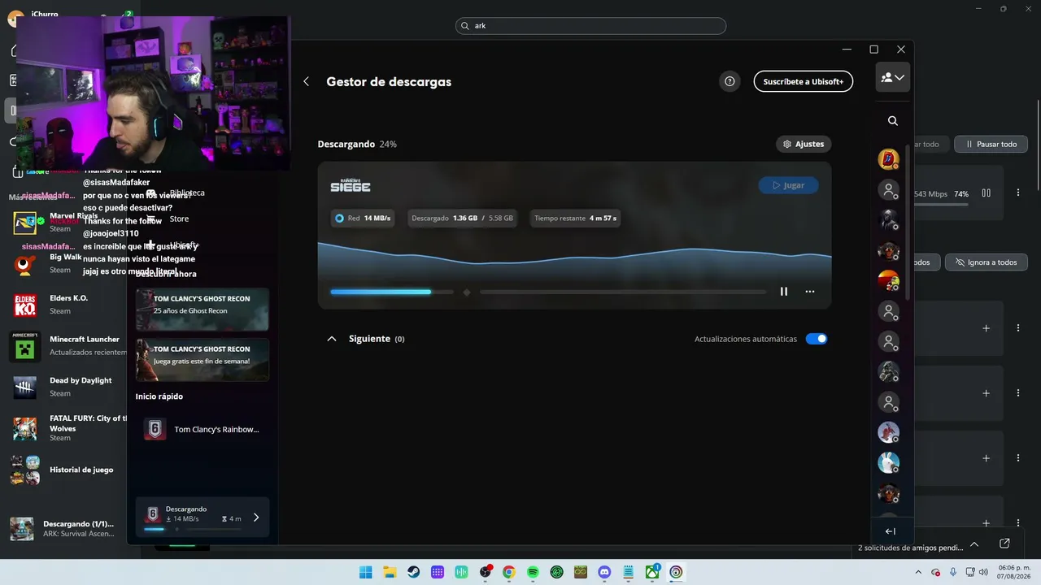Click the Ubisoft search field containing ark
This screenshot has height=585, width=1041.
tap(590, 26)
